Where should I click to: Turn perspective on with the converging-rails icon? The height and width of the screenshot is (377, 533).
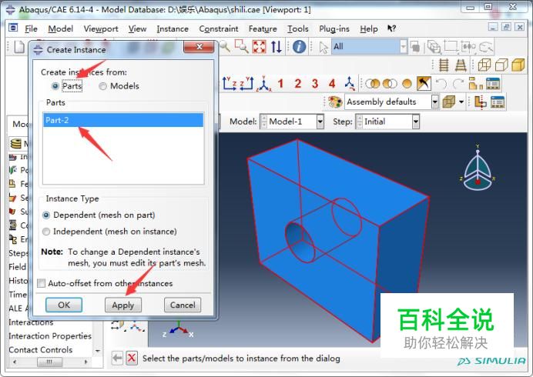point(461,65)
